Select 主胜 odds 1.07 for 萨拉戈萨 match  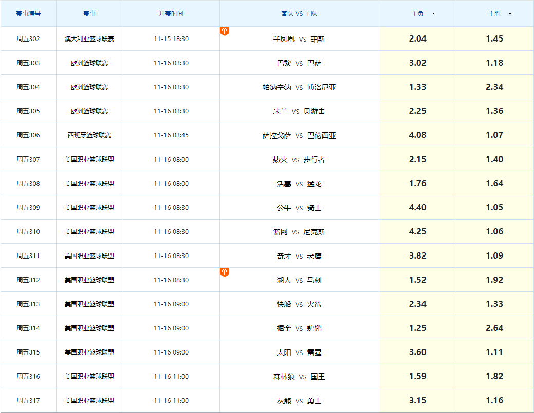(x=494, y=135)
